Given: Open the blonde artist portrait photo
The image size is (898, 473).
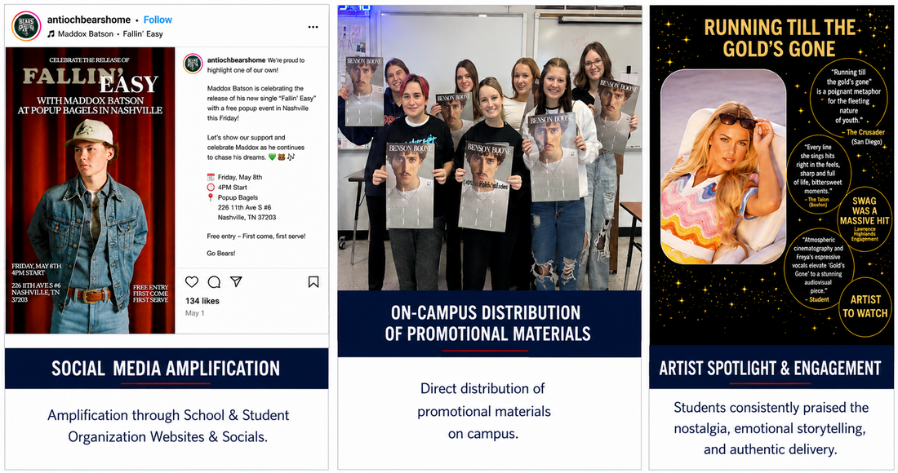Looking at the screenshot, I should (723, 167).
